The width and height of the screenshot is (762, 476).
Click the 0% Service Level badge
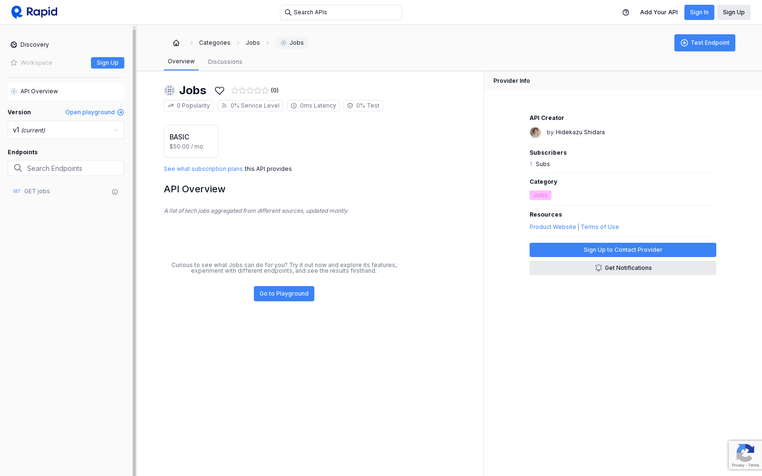point(250,106)
